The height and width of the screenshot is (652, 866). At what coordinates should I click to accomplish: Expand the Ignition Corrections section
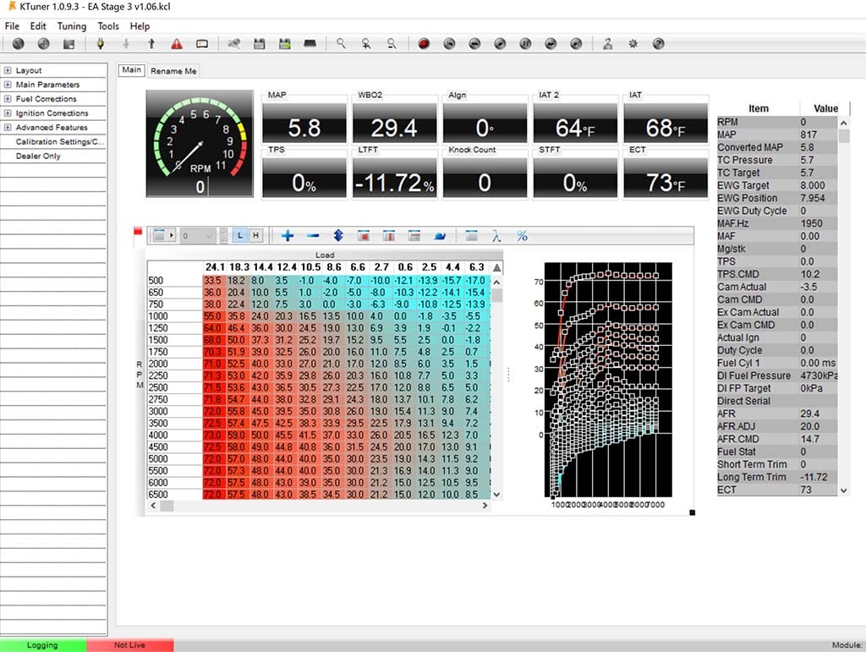pos(54,112)
